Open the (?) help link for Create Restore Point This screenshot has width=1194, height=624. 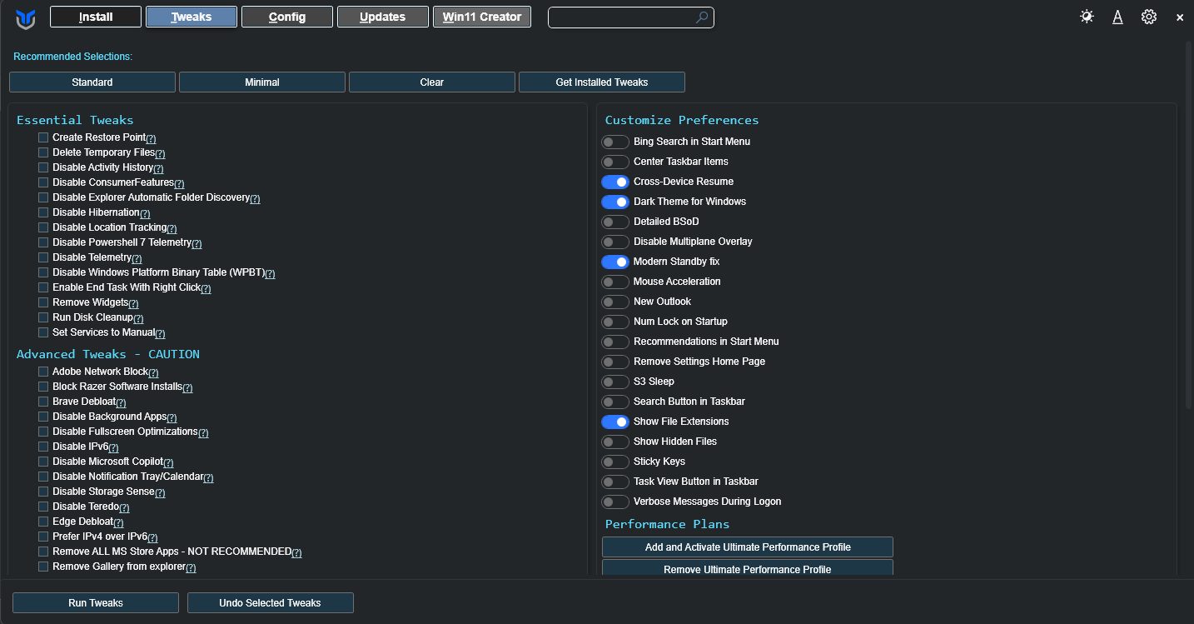coord(152,138)
